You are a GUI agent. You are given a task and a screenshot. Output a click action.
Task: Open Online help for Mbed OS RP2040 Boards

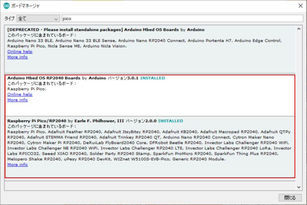pyautogui.click(x=20, y=94)
